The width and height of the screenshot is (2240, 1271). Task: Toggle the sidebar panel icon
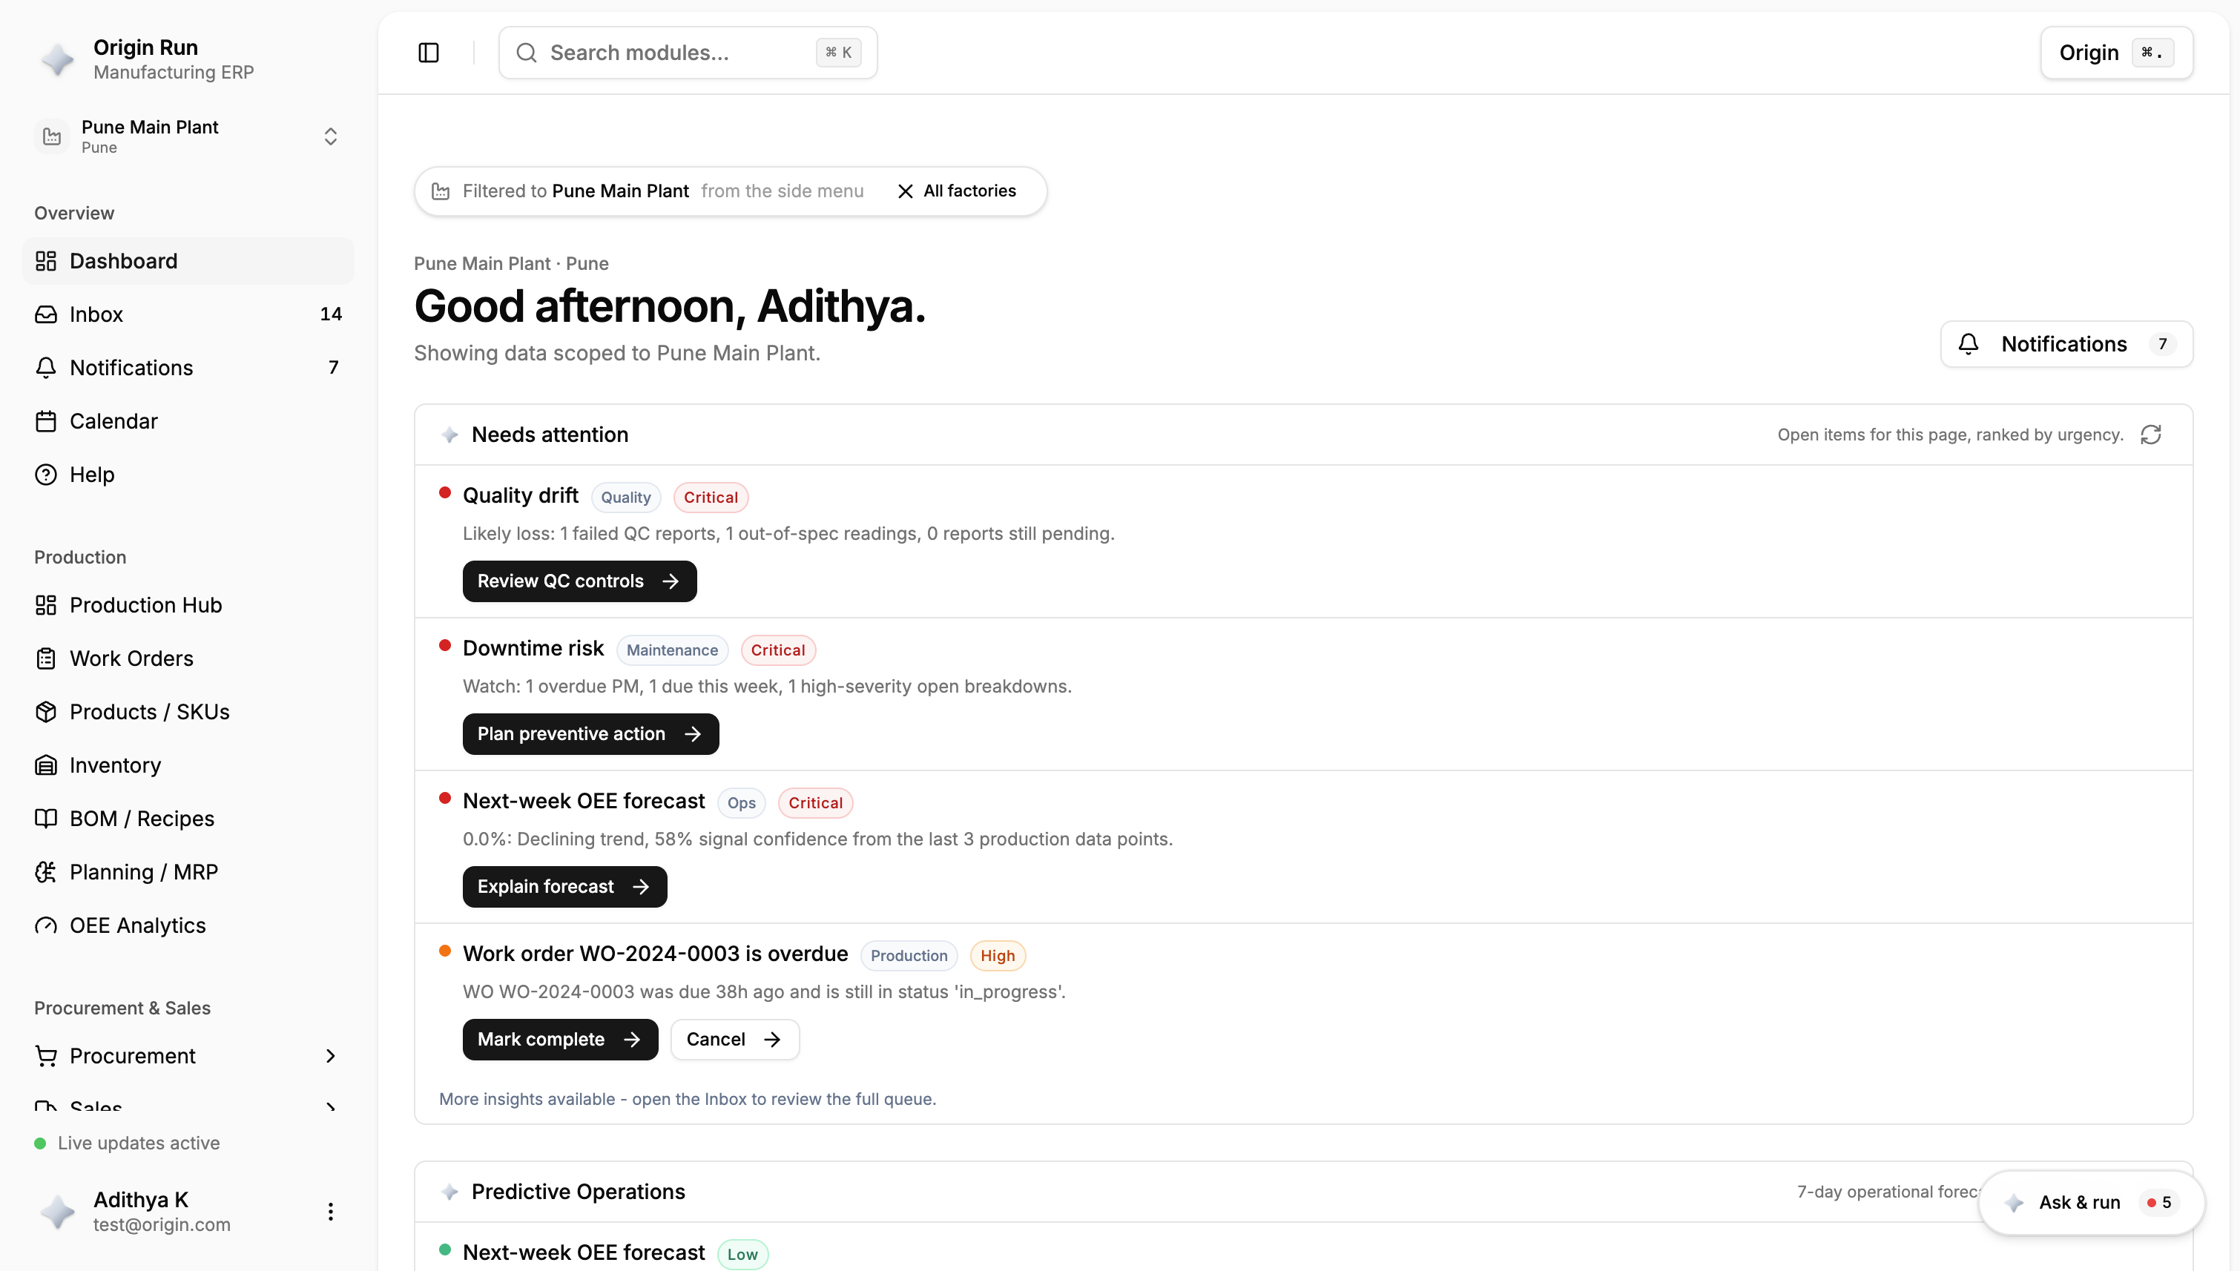429,53
